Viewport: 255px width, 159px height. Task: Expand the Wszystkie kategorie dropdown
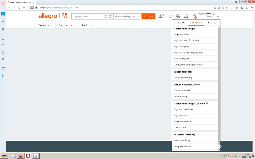[x=127, y=16]
